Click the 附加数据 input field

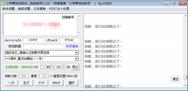[43, 46]
